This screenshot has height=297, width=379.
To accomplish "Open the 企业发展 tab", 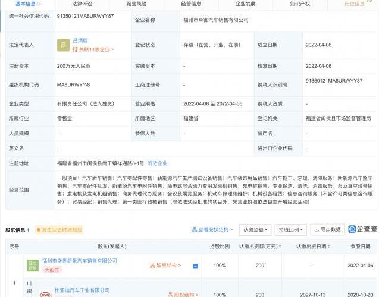I will tap(246, 4).
